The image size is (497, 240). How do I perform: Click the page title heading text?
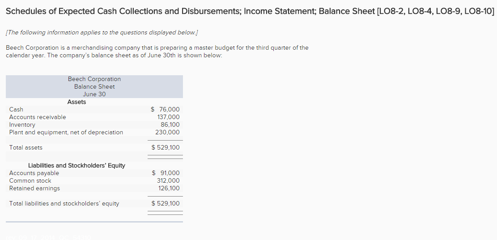point(250,12)
